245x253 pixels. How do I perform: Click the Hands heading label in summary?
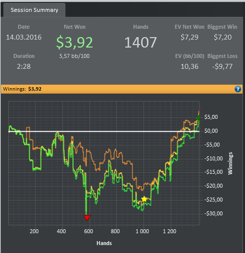(141, 27)
